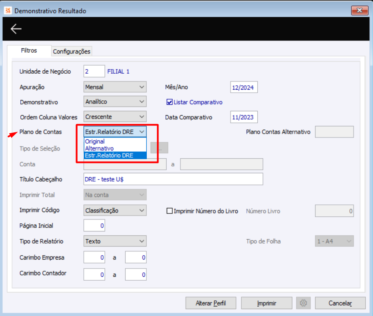Collapse the Plano de Contas combo box

click(115, 131)
